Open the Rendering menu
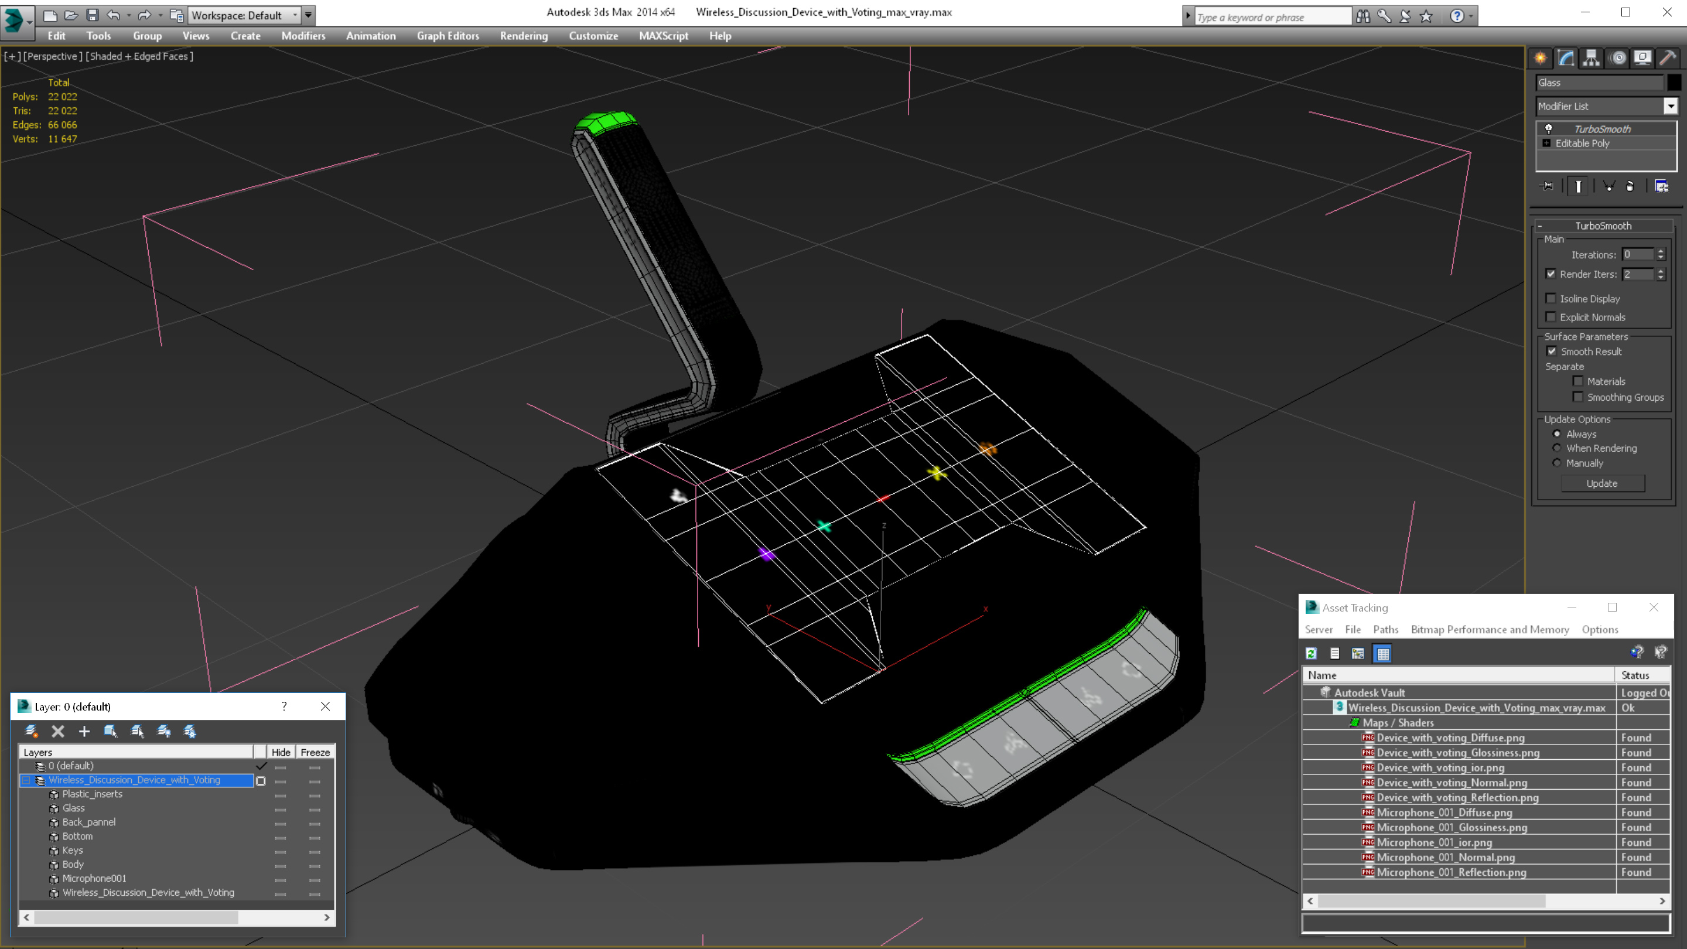Image resolution: width=1687 pixels, height=949 pixels. 523,35
